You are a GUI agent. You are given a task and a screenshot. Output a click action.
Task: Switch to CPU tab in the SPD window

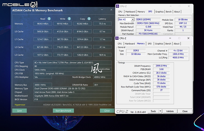click(x=120, y=12)
